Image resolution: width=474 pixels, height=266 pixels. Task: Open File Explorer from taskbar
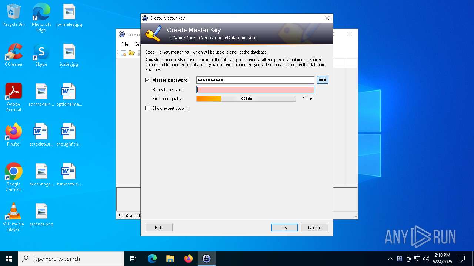170,259
